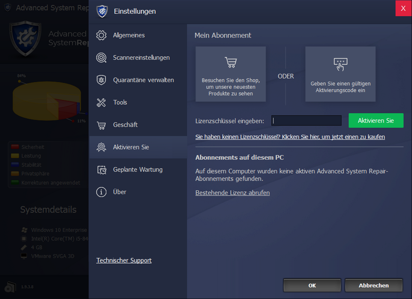Go to Quarantäne verwalten
This screenshot has width=412, height=299.
[x=138, y=80]
